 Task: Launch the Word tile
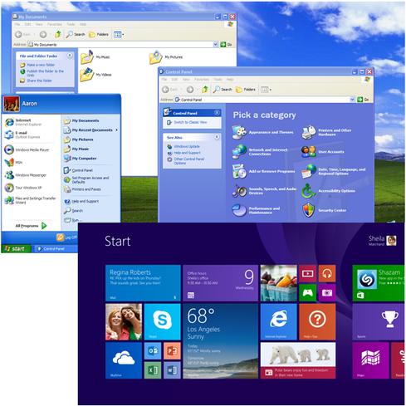point(172,370)
